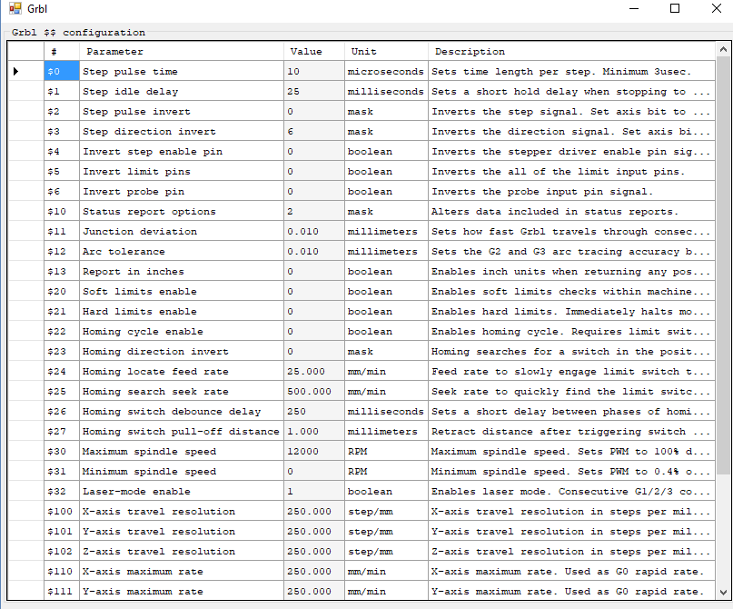Click row header beside $30 Maximum spindle speed
733x609 pixels.
point(25,452)
